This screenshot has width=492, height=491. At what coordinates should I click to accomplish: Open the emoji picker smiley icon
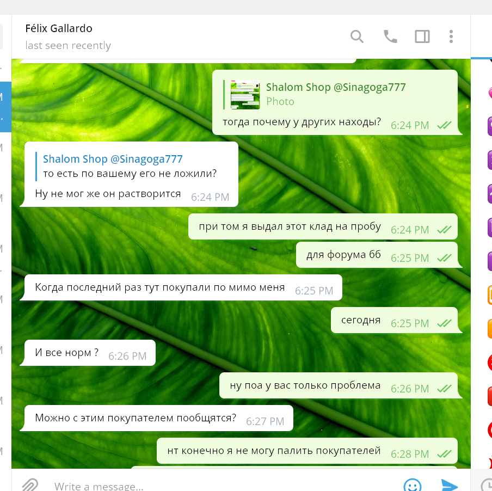[413, 484]
